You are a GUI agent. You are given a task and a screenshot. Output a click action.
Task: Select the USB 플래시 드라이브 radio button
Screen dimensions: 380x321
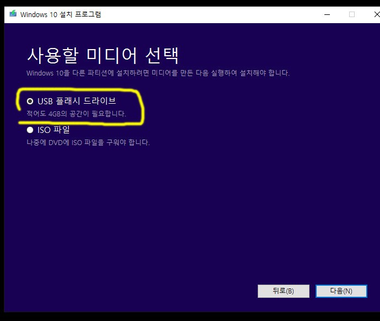pos(30,101)
